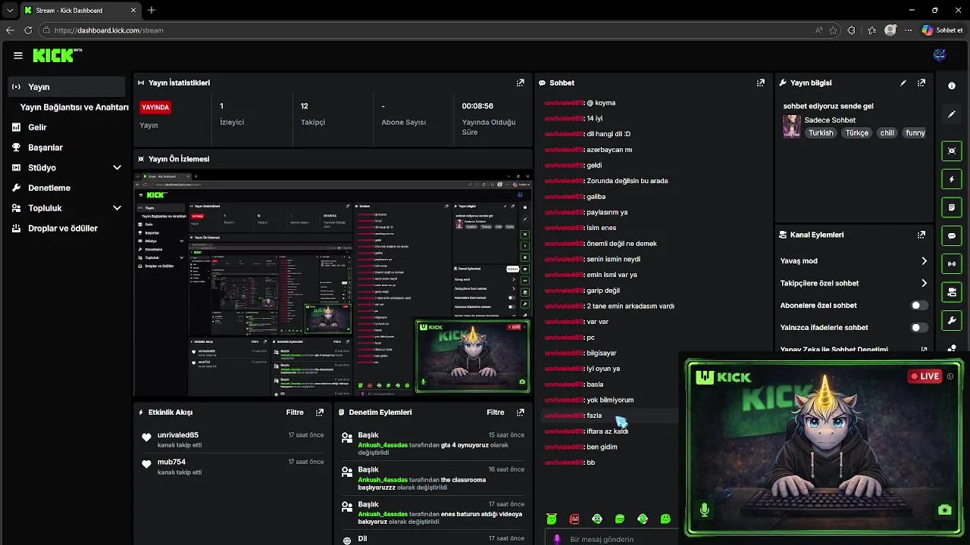
Task: Edit stream info pencil in Yayın bilgisi
Action: tap(903, 83)
